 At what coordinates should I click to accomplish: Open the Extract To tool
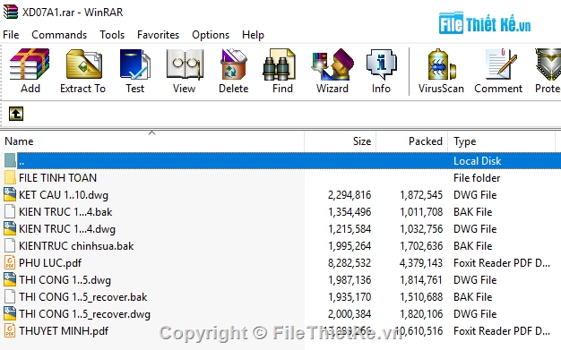point(83,71)
